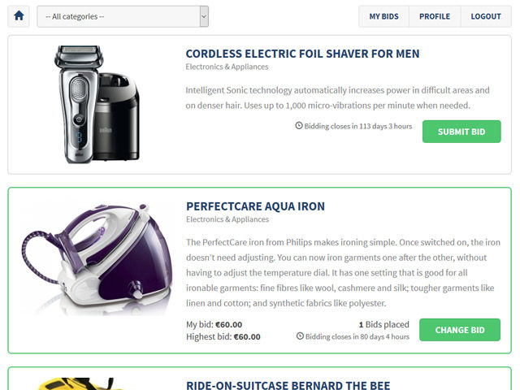Click the Electronics & Appliances label under iron

pos(227,219)
